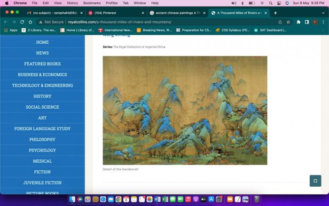Open the Chrome History menu
Image resolution: width=329 pixels, height=206 pixels.
click(x=72, y=3)
